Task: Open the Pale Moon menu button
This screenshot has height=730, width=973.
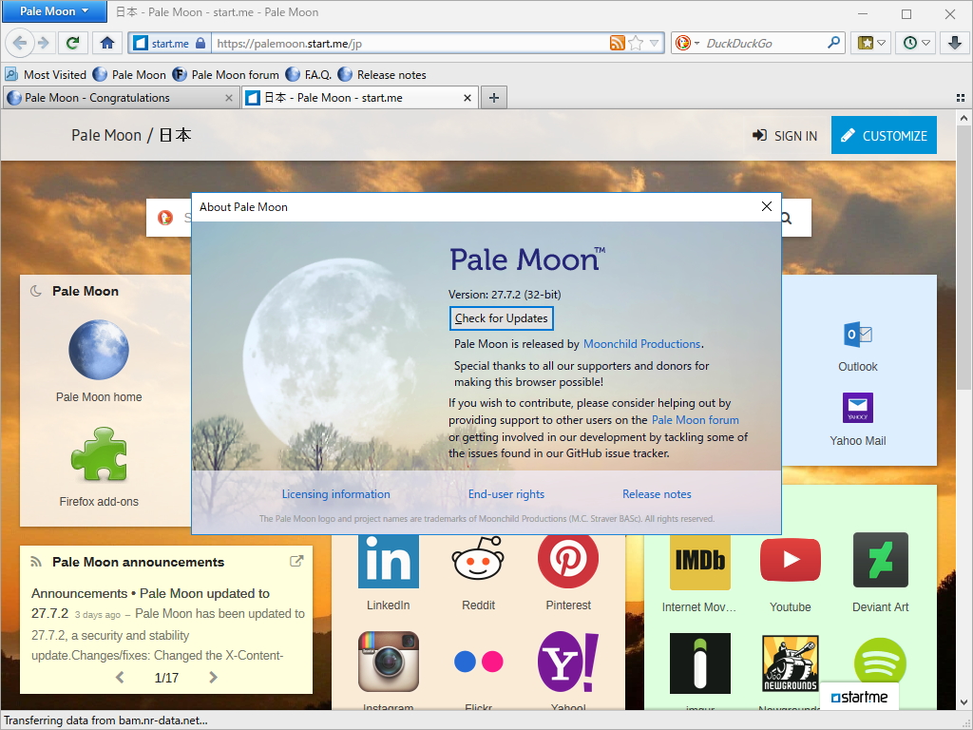Action: [53, 11]
